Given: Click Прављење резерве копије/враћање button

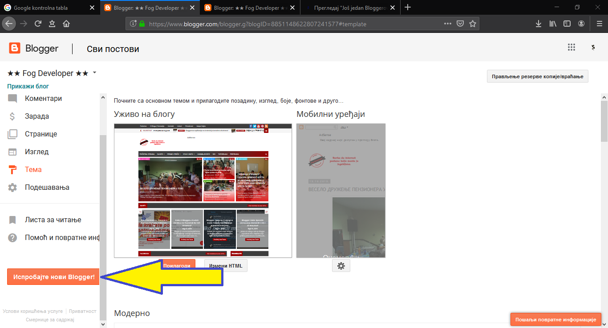Looking at the screenshot, I should tap(538, 76).
